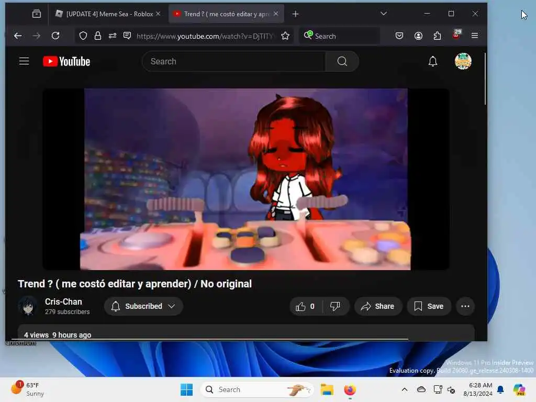536x402 pixels.
Task: Open the OneDrive cloud tray icon
Action: pos(421,389)
